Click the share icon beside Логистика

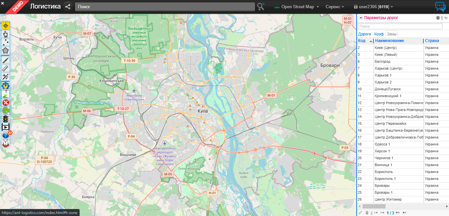[x=68, y=7]
